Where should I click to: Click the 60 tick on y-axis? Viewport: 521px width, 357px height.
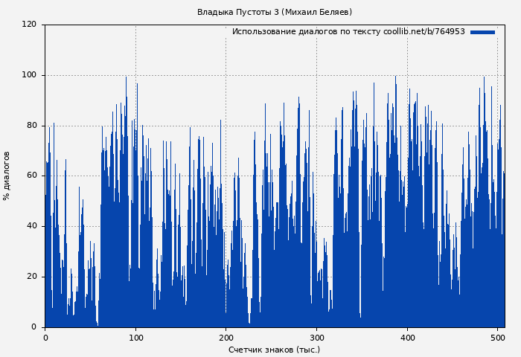coord(31,176)
